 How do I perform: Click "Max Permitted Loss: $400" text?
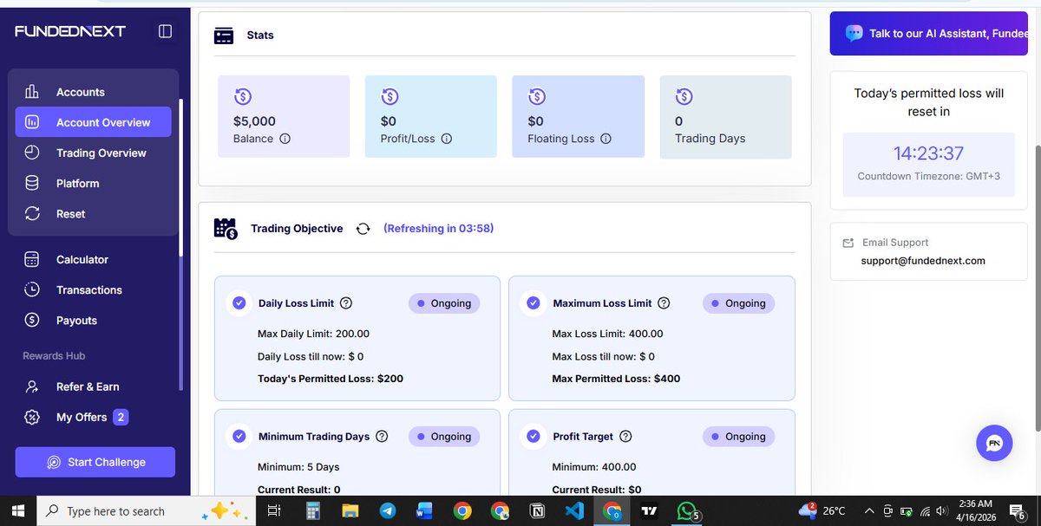click(x=616, y=379)
